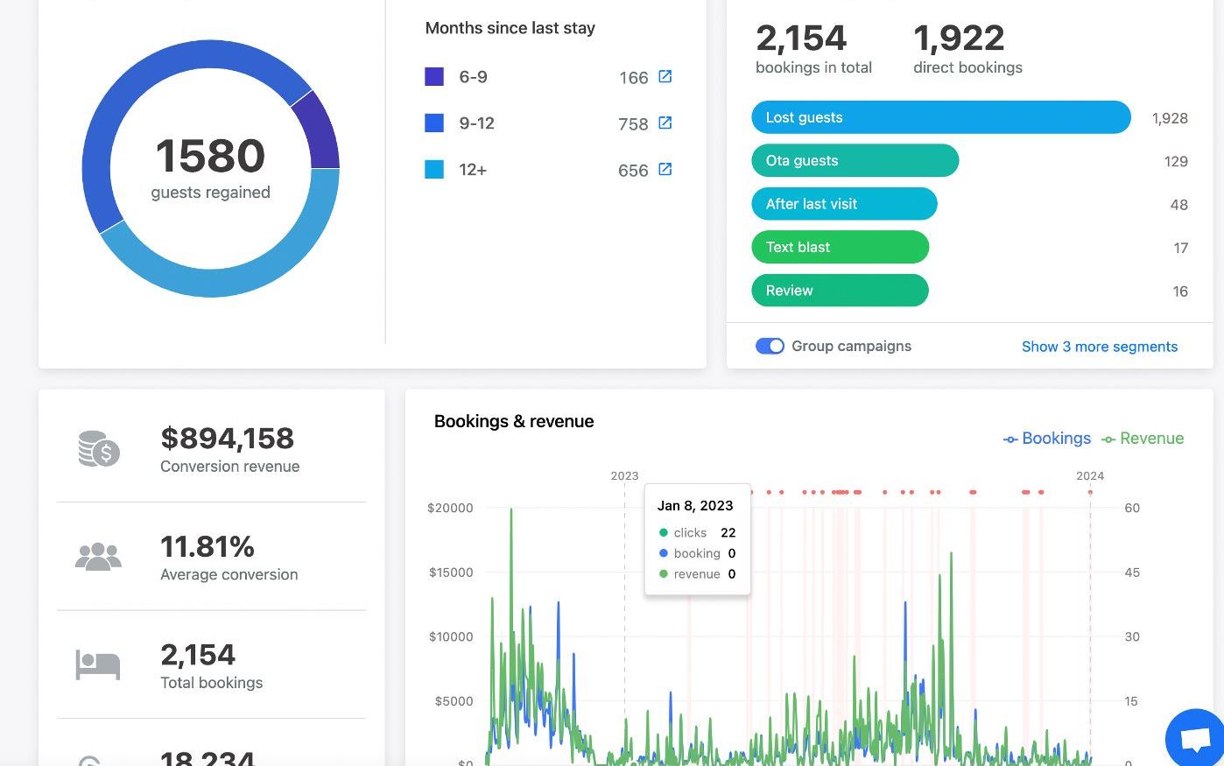The width and height of the screenshot is (1224, 766).
Task: Open the 9-12 months external link icon
Action: coord(665,123)
